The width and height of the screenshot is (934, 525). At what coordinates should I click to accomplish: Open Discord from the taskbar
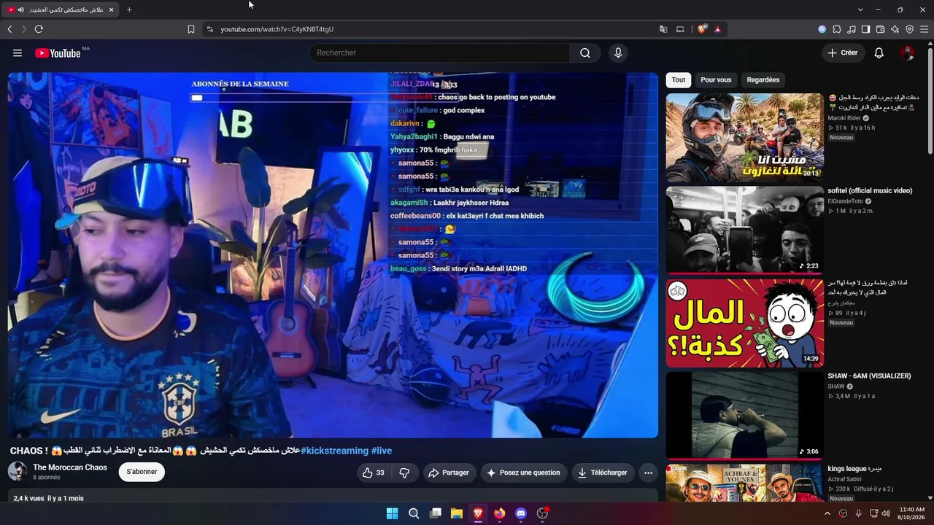point(521,513)
